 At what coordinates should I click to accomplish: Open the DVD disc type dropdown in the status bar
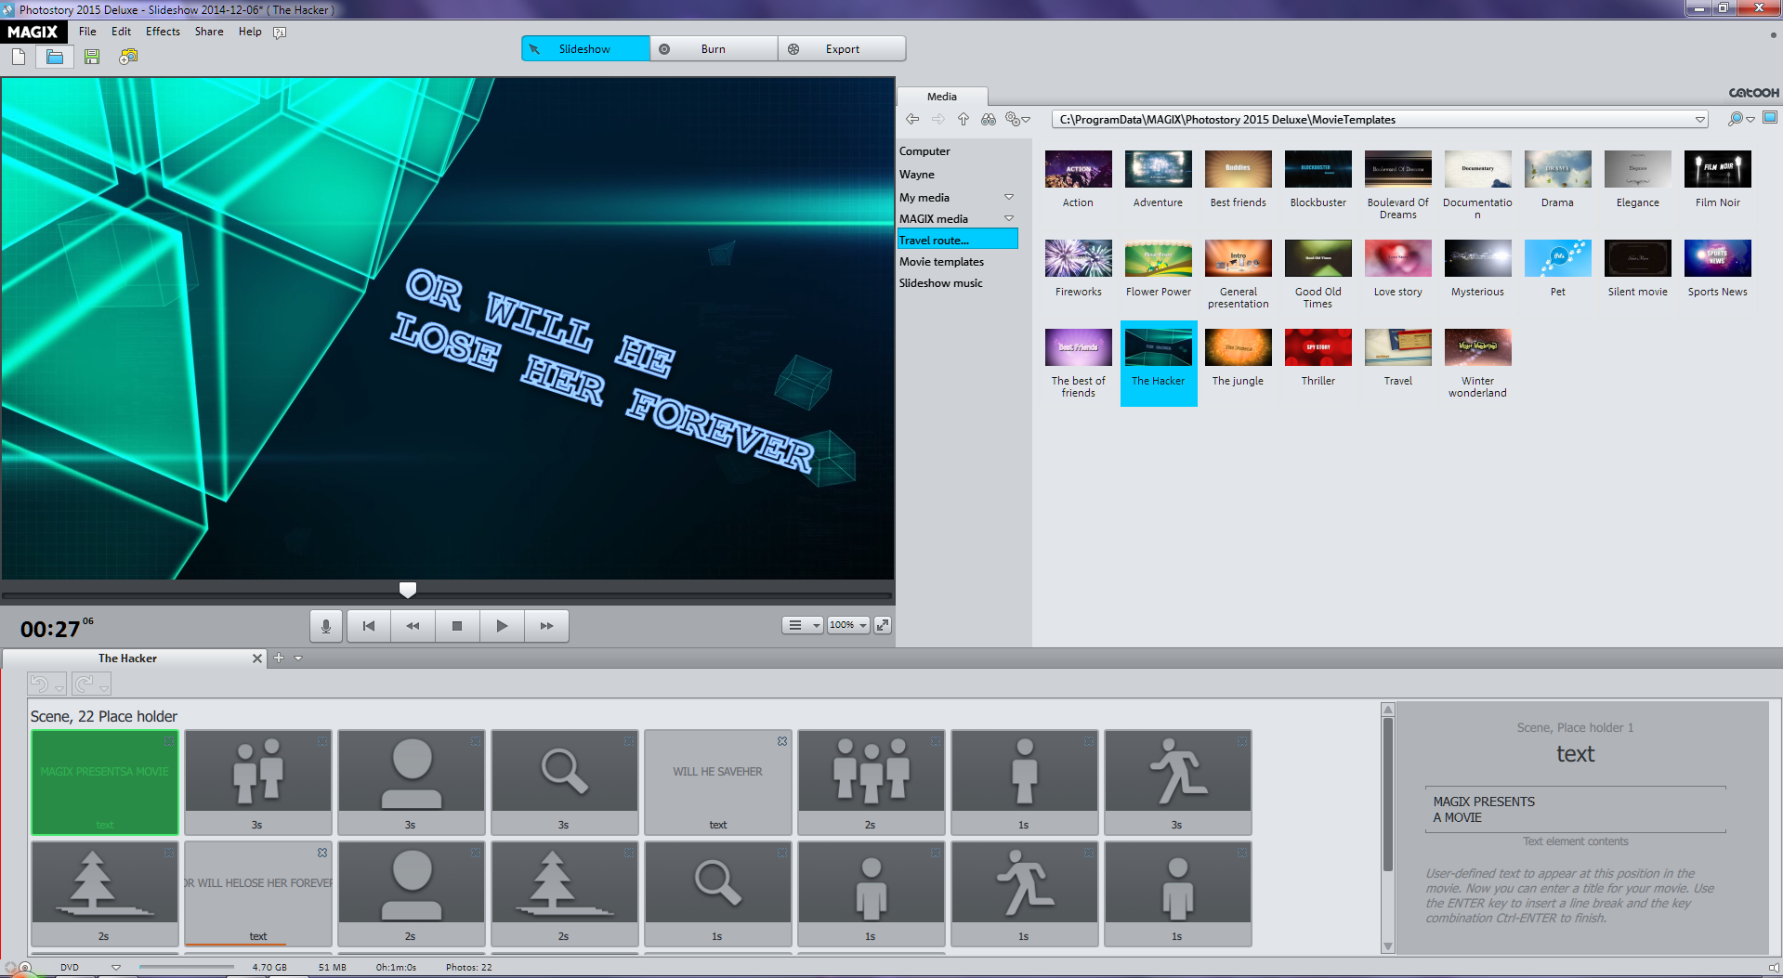click(116, 967)
